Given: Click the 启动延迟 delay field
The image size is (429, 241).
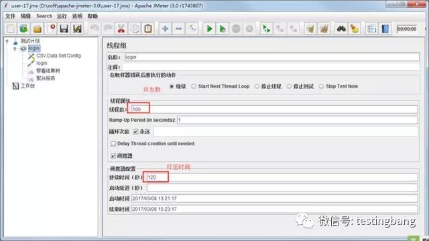Looking at the screenshot, I should click(x=282, y=188).
